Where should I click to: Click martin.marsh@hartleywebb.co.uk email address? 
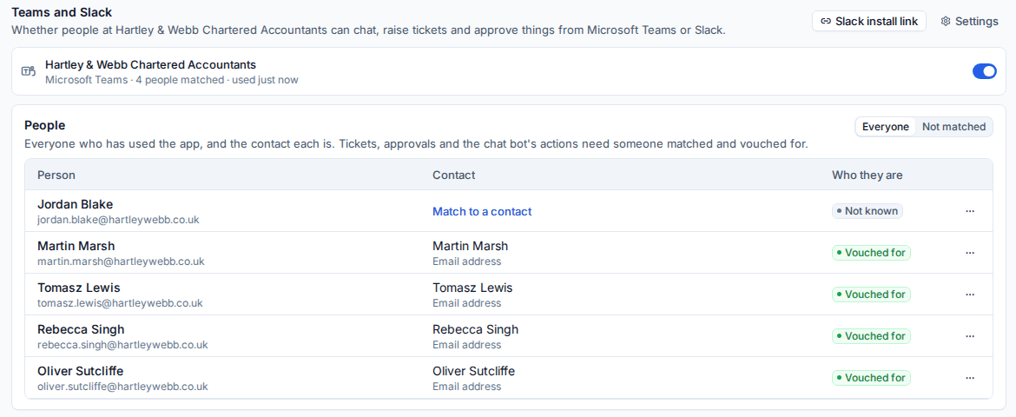pyautogui.click(x=122, y=261)
